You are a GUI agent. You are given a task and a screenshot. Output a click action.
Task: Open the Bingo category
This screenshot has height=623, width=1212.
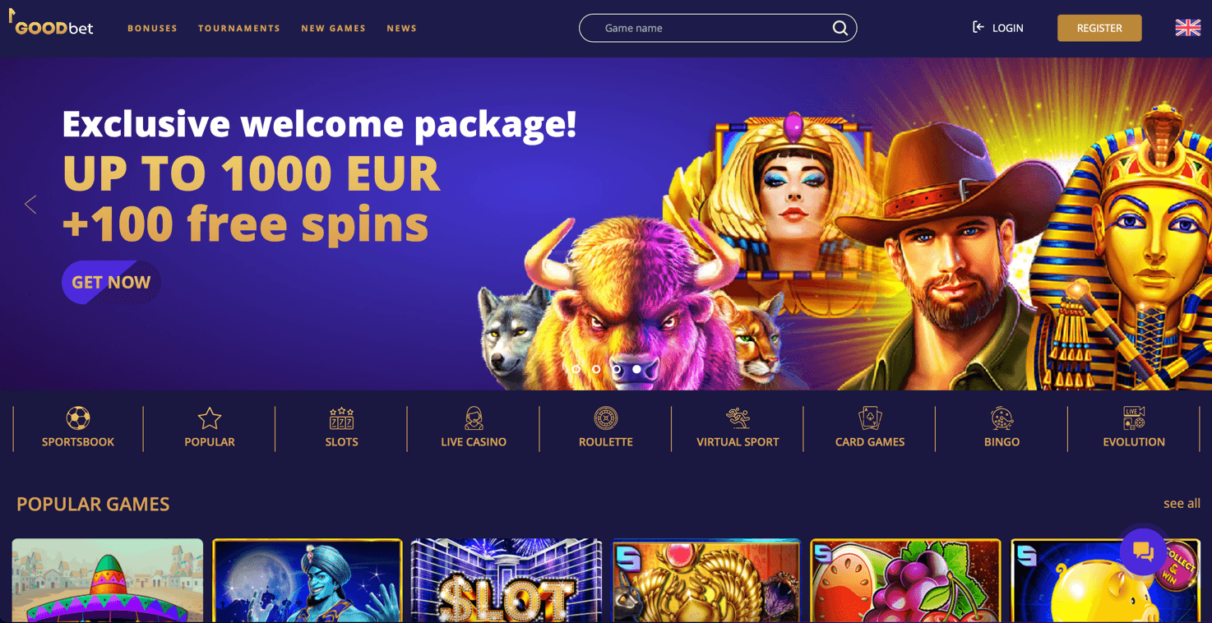1002,428
